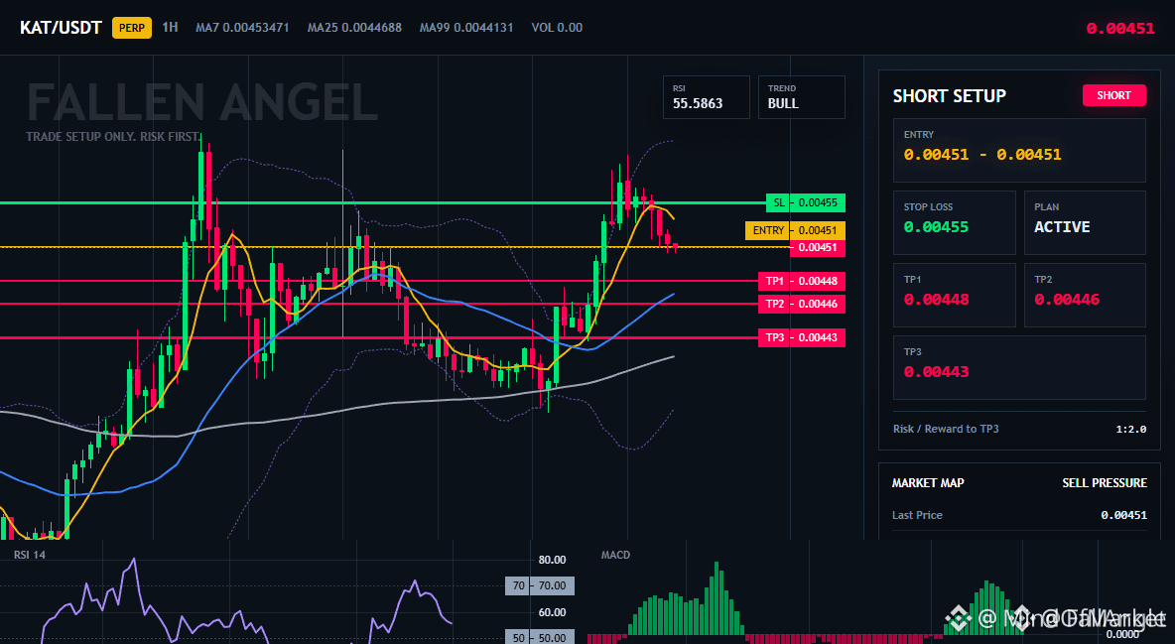Click the TP1 0.00448 card in panel
Screen dimensions: 1175x644
coord(954,295)
